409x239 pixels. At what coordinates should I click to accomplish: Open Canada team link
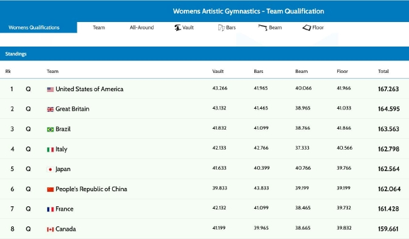(x=65, y=229)
